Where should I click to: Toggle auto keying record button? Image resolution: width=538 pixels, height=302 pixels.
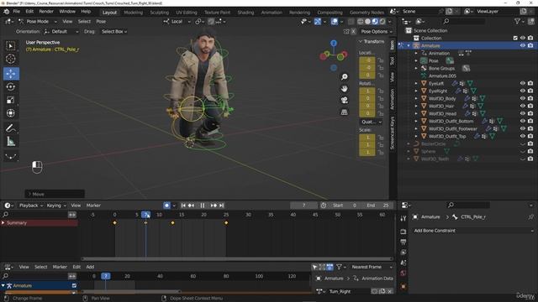pyautogui.click(x=166, y=206)
